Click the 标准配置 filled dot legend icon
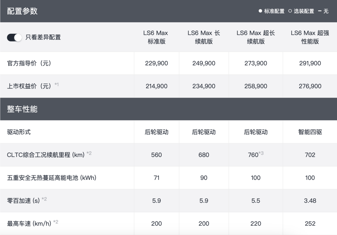The height and width of the screenshot is (235, 337). (260, 11)
